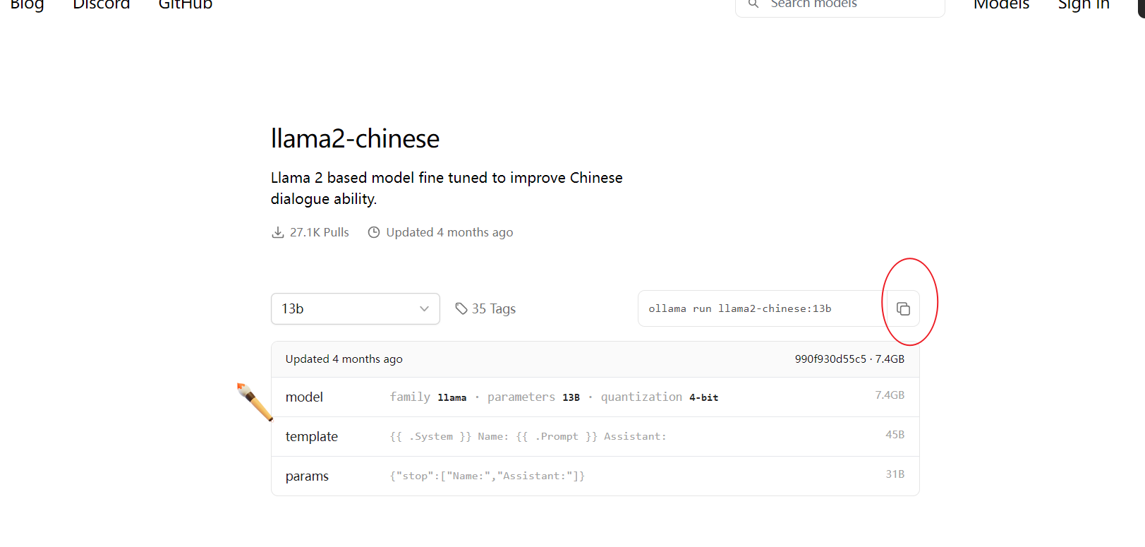
Task: Open the params file row
Action: click(x=595, y=476)
